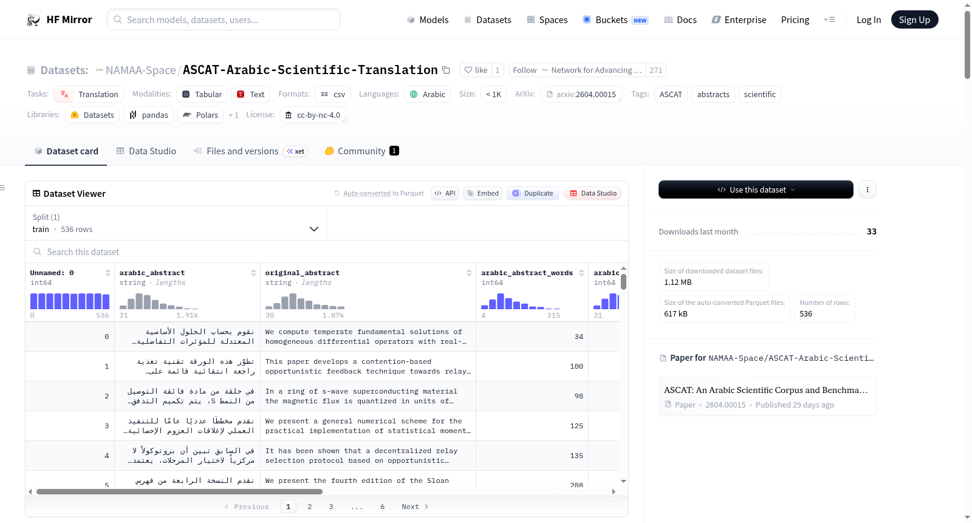Switch to the Data Studio tab
Screen dimensions: 972x523
point(146,151)
